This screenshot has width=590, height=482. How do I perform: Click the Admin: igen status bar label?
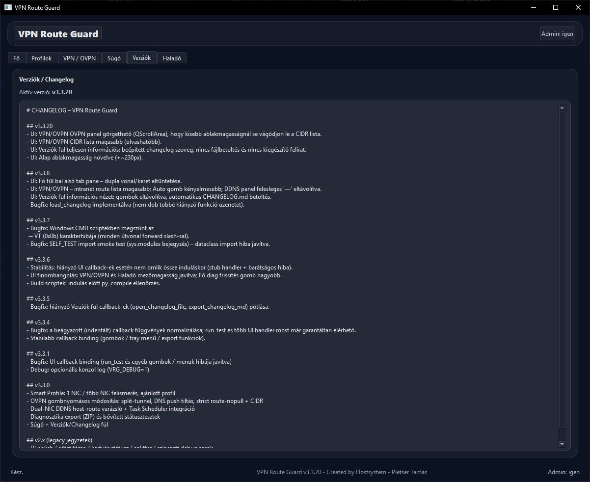[x=563, y=472]
